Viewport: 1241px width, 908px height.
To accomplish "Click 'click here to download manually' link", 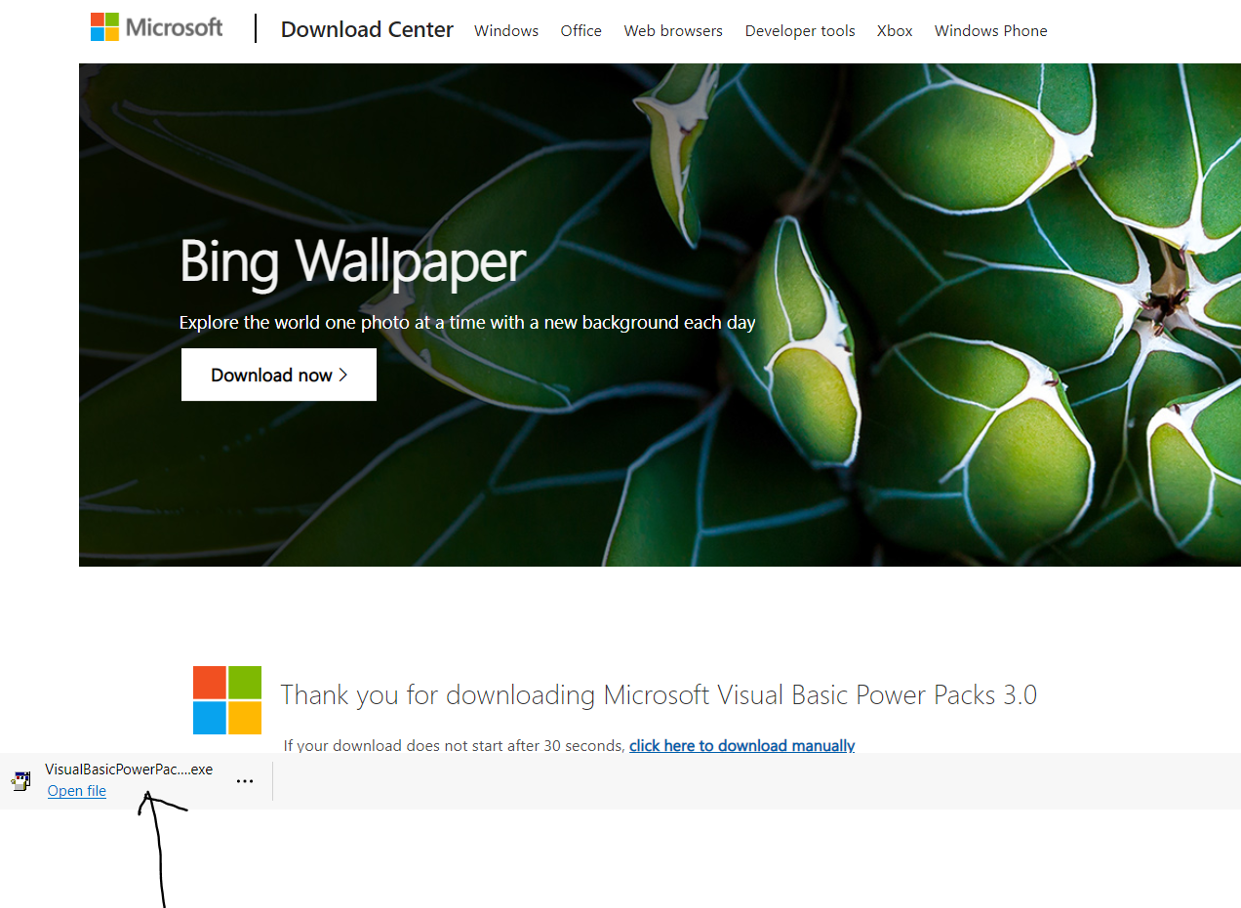I will [x=741, y=745].
